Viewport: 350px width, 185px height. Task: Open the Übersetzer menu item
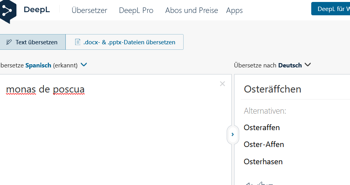click(x=89, y=11)
